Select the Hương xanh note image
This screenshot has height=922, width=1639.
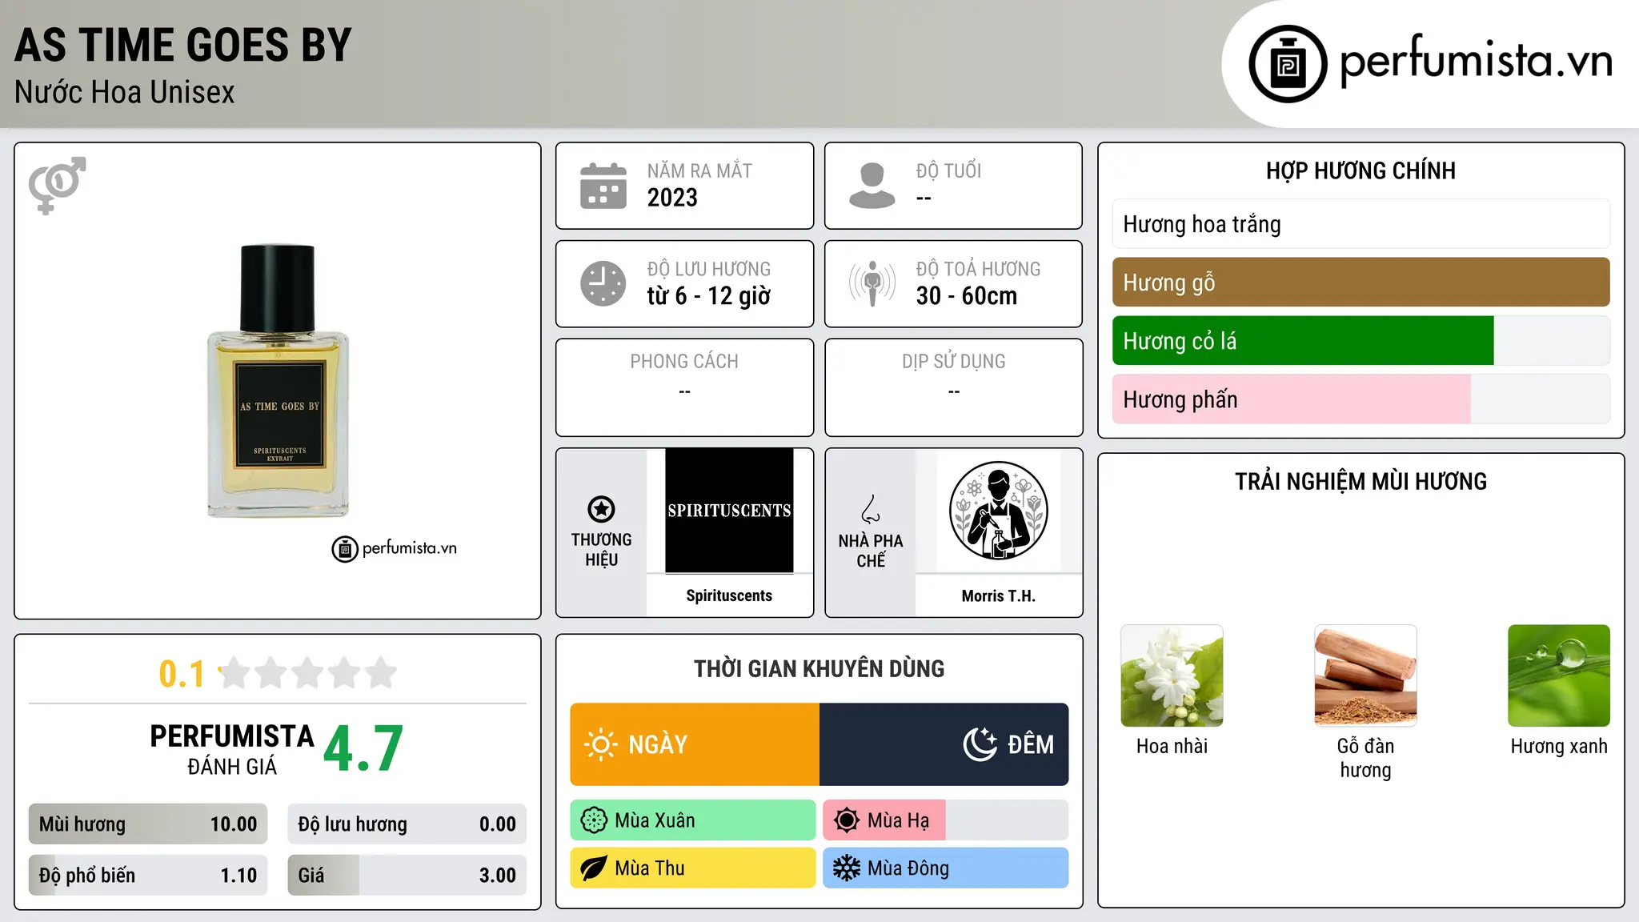(1559, 675)
